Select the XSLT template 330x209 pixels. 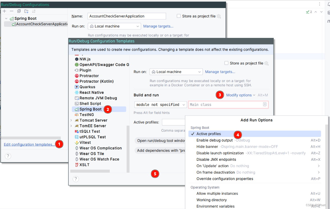click(x=82, y=165)
